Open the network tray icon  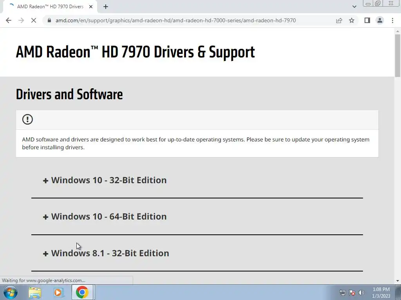(x=342, y=293)
